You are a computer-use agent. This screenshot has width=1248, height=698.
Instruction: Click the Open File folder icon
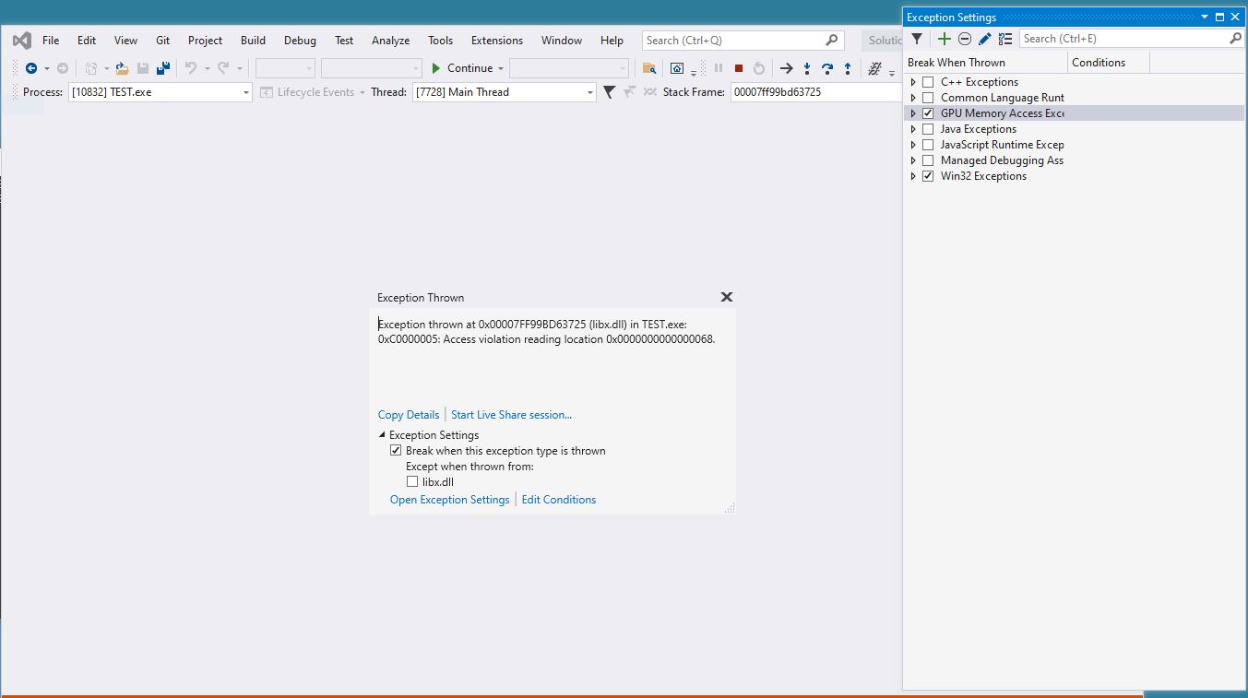pyautogui.click(x=122, y=68)
